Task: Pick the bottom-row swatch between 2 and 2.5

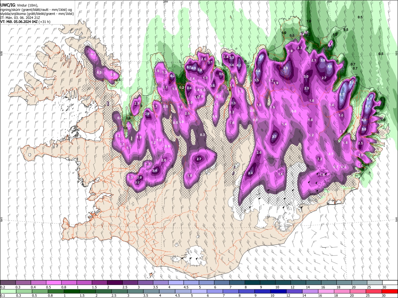Action: (104, 291)
